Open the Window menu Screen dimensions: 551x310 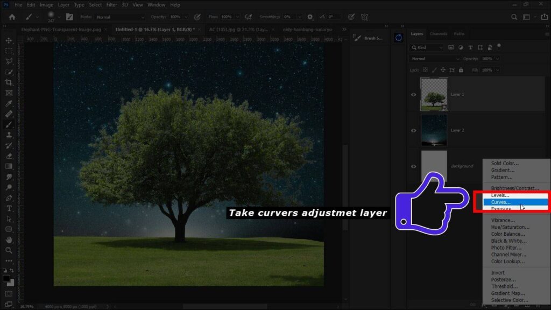[x=156, y=5]
